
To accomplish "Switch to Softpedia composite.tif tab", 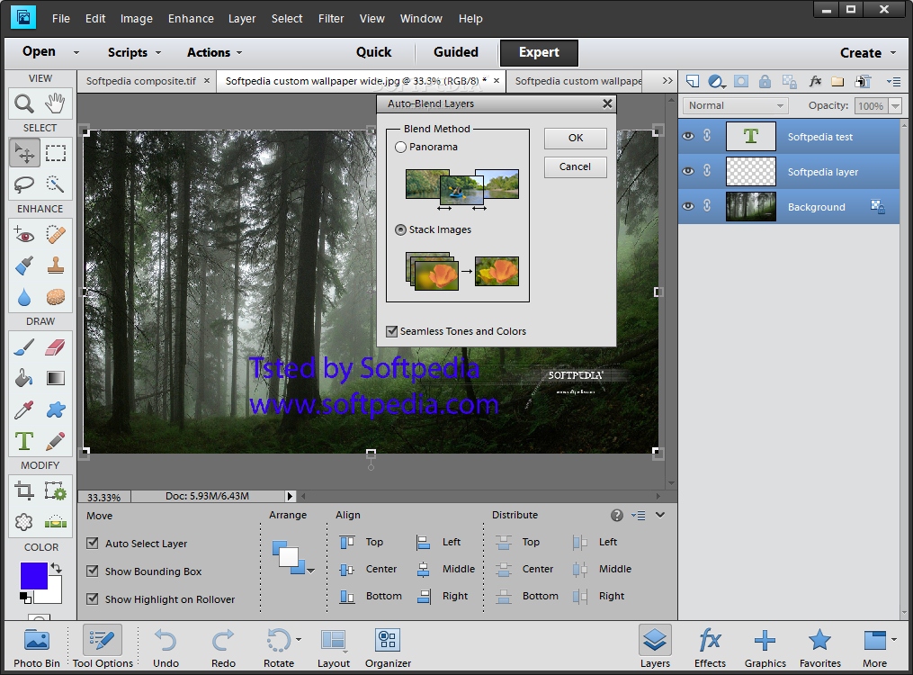I will [x=141, y=81].
